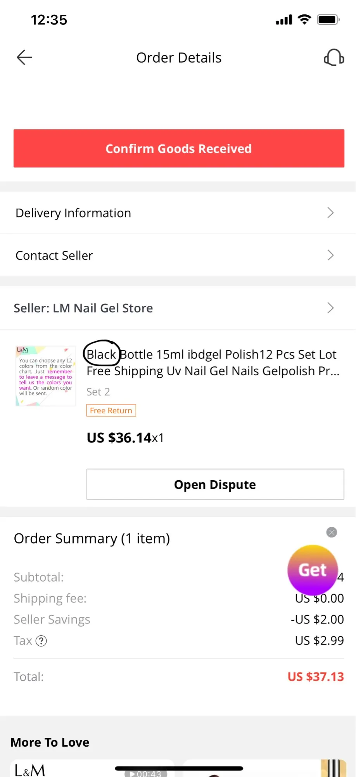The width and height of the screenshot is (356, 777).
Task: Open the Delivery Information row
Action: pos(155,213)
